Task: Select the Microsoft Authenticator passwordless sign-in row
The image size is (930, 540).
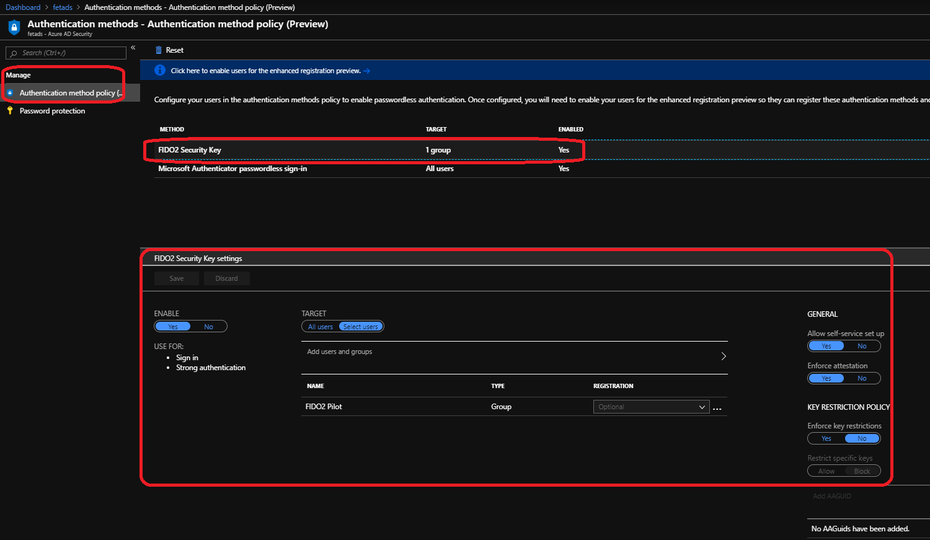Action: (232, 169)
